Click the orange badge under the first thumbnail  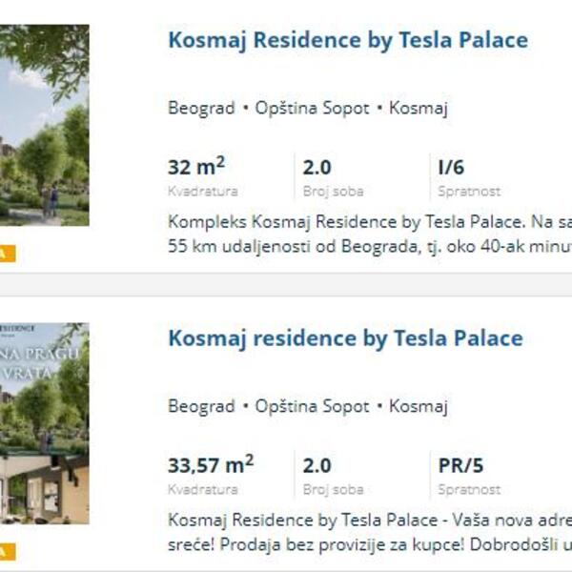click(8, 254)
